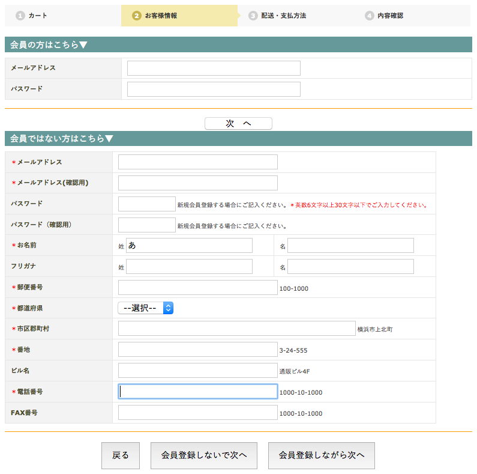Open the 都道府県 prefecture dropdown
This screenshot has width=477, height=474.
[x=146, y=308]
